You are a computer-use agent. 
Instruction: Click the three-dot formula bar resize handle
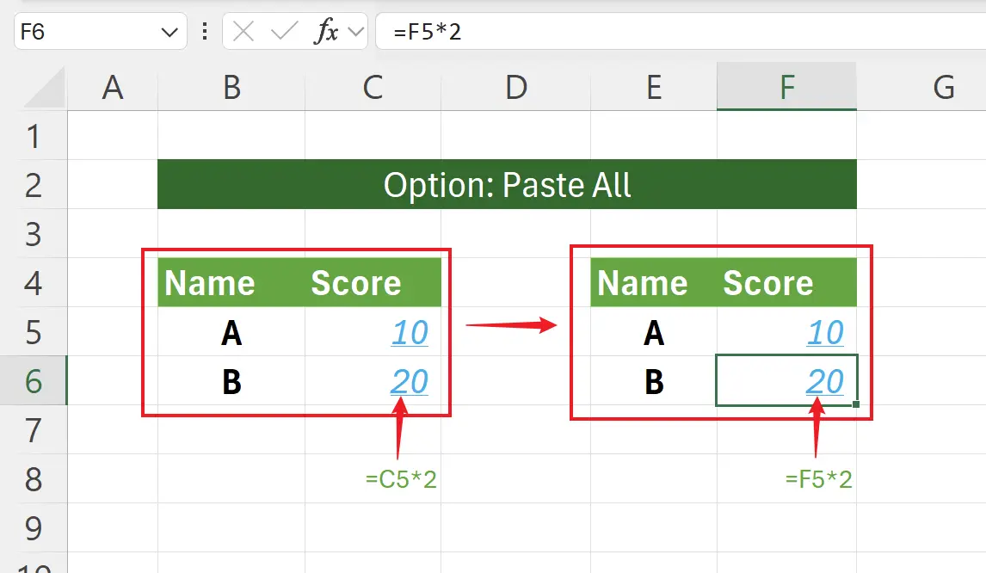(x=205, y=32)
